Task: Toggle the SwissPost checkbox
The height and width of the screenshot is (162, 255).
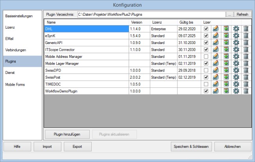Action: coord(206,77)
